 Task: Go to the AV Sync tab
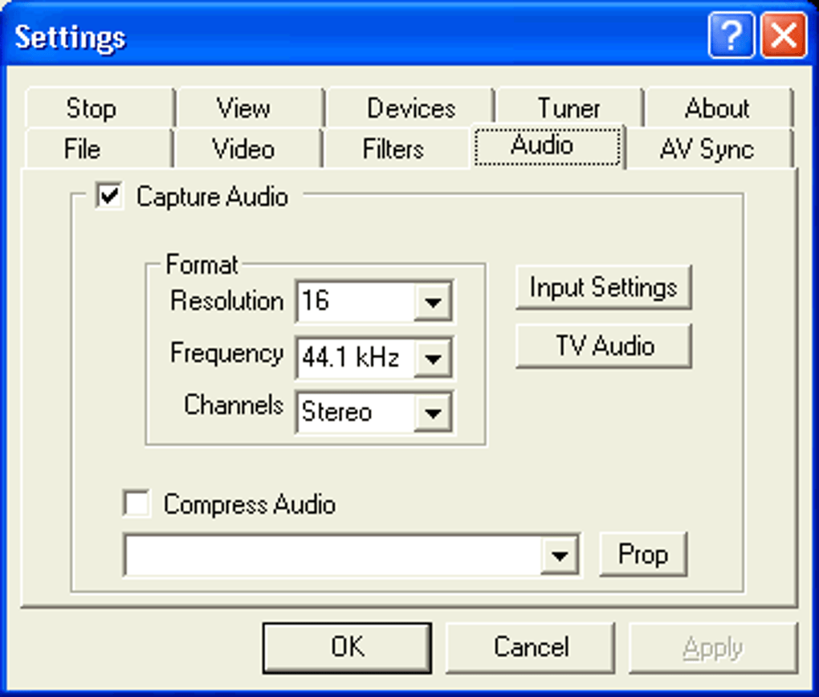709,149
